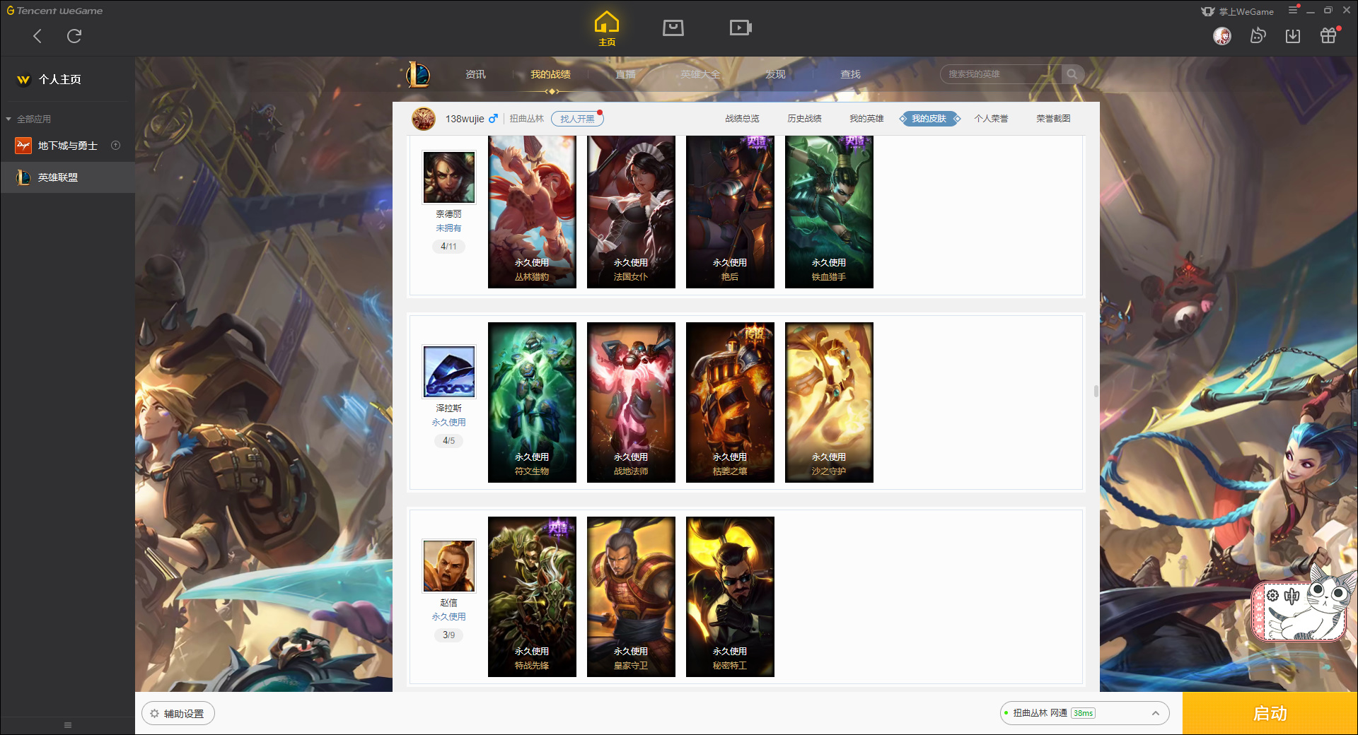Click the 启动 launch button
Screen dimensions: 1358x735
tap(1270, 714)
